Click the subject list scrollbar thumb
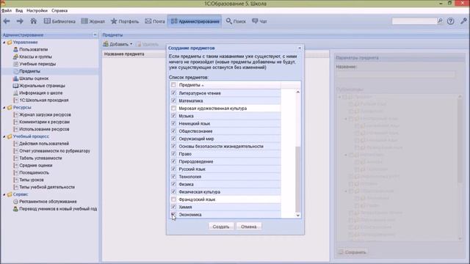470x264 pixels. point(297,179)
